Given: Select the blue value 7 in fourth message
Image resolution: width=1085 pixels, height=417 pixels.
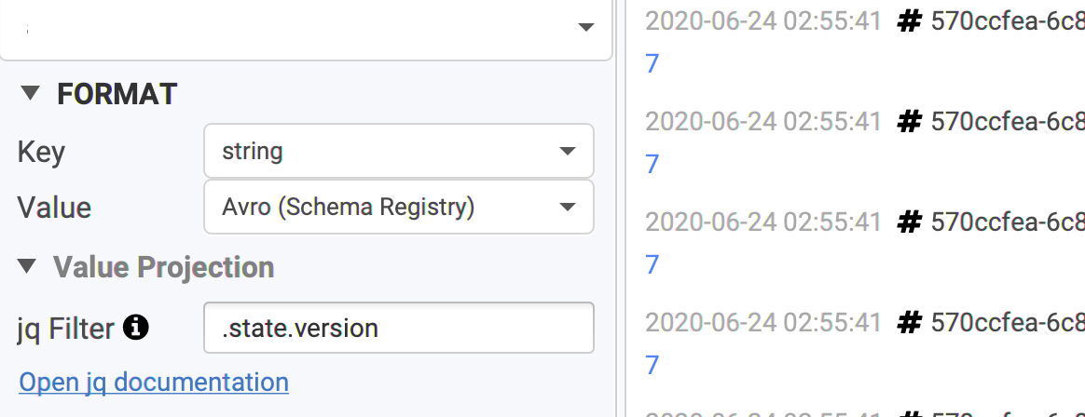Looking at the screenshot, I should [652, 365].
